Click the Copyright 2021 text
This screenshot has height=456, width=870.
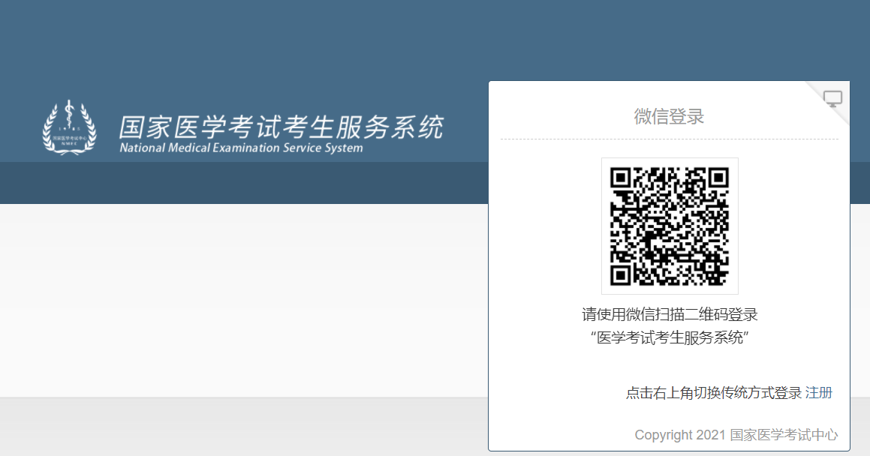pos(680,435)
